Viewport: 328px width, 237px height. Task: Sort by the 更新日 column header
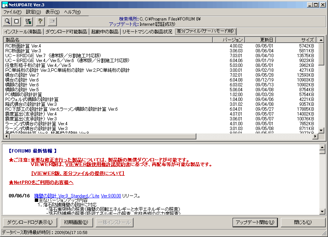[260, 40]
